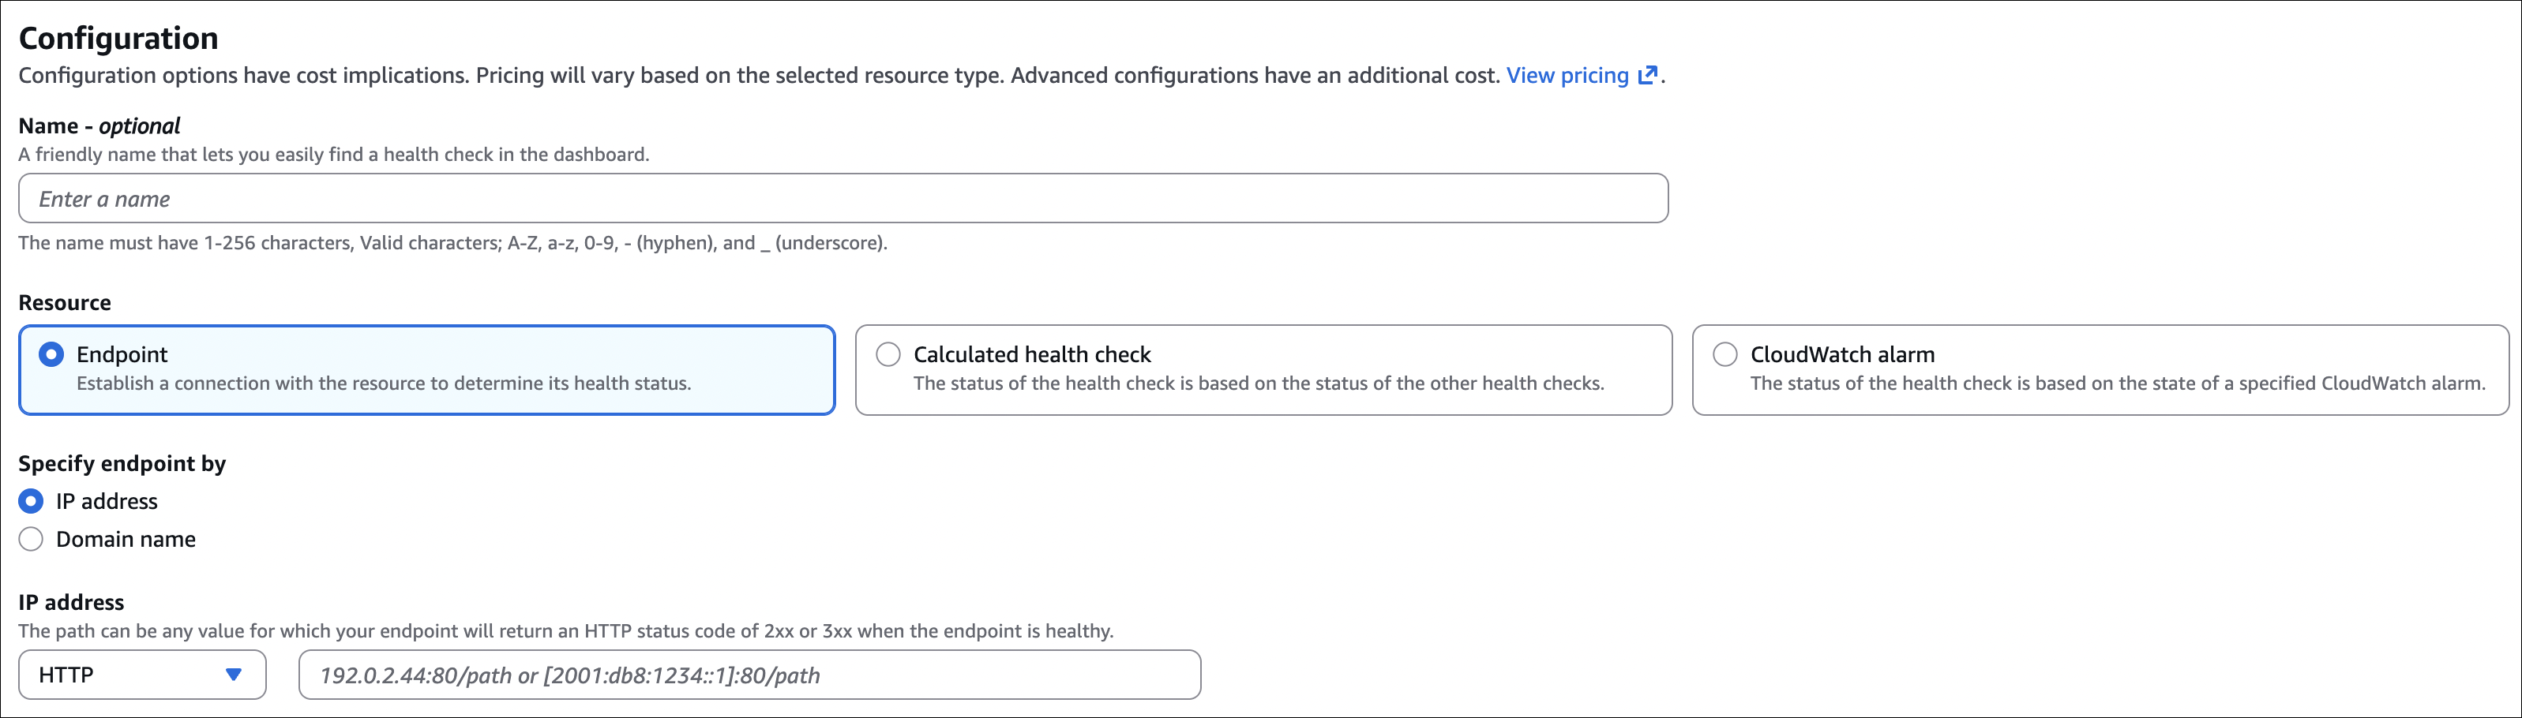Click the 'Domain name' option label

[x=126, y=539]
